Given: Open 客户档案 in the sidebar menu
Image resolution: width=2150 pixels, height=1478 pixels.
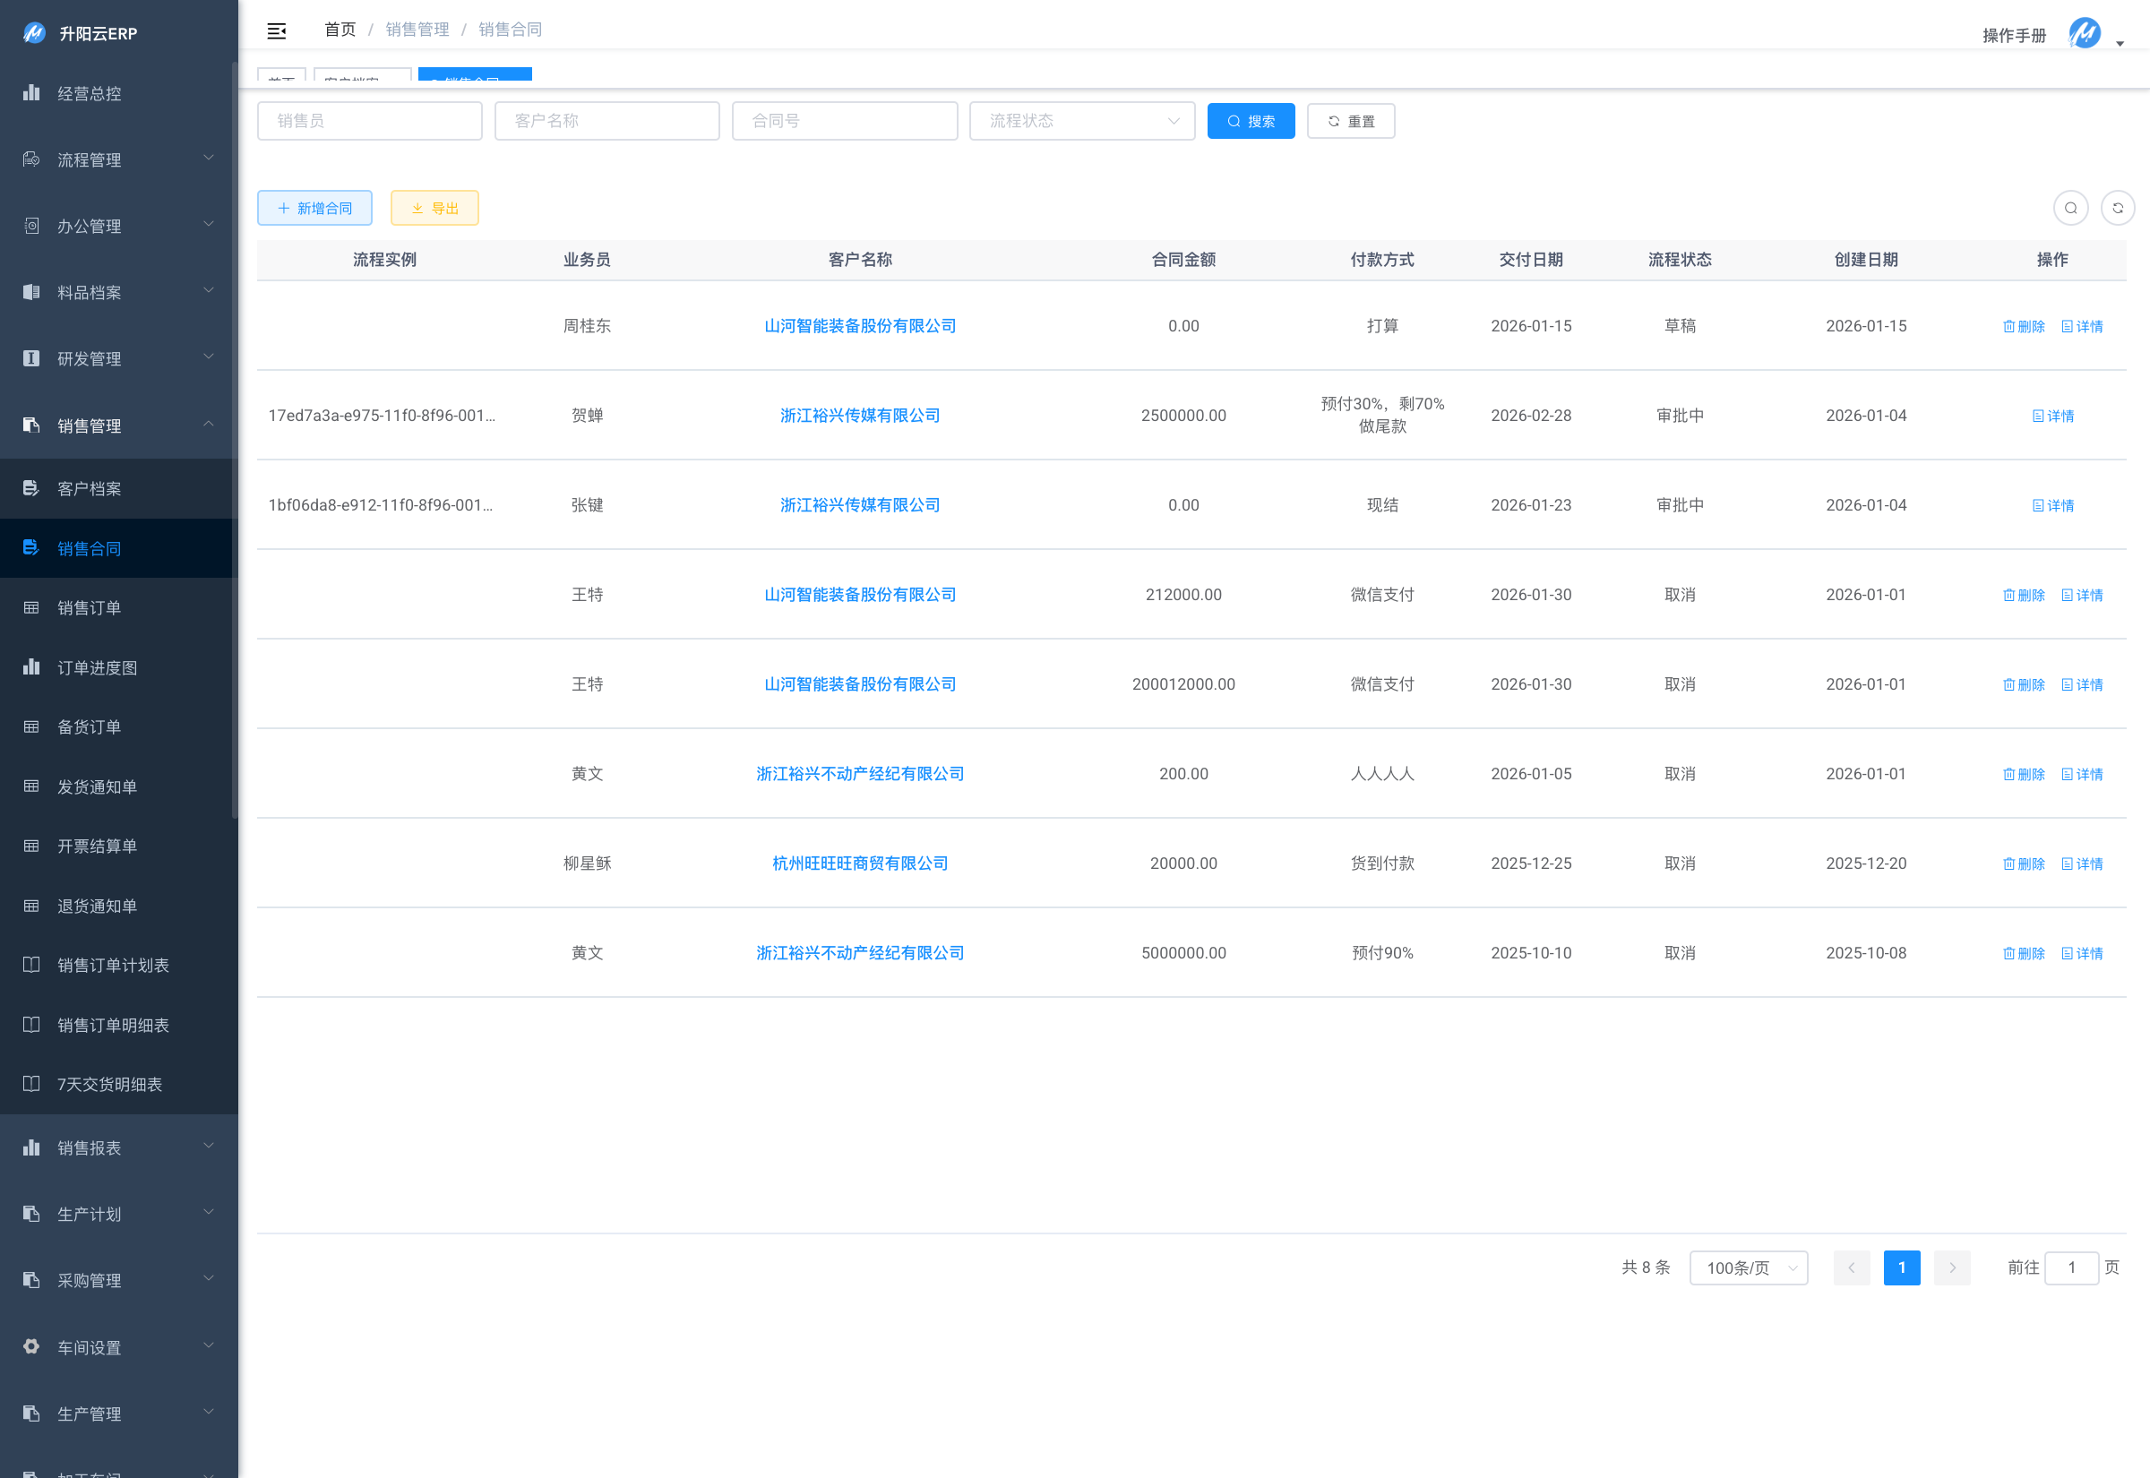Looking at the screenshot, I should [x=89, y=489].
